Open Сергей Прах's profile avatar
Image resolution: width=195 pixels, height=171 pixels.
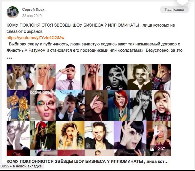(13, 12)
